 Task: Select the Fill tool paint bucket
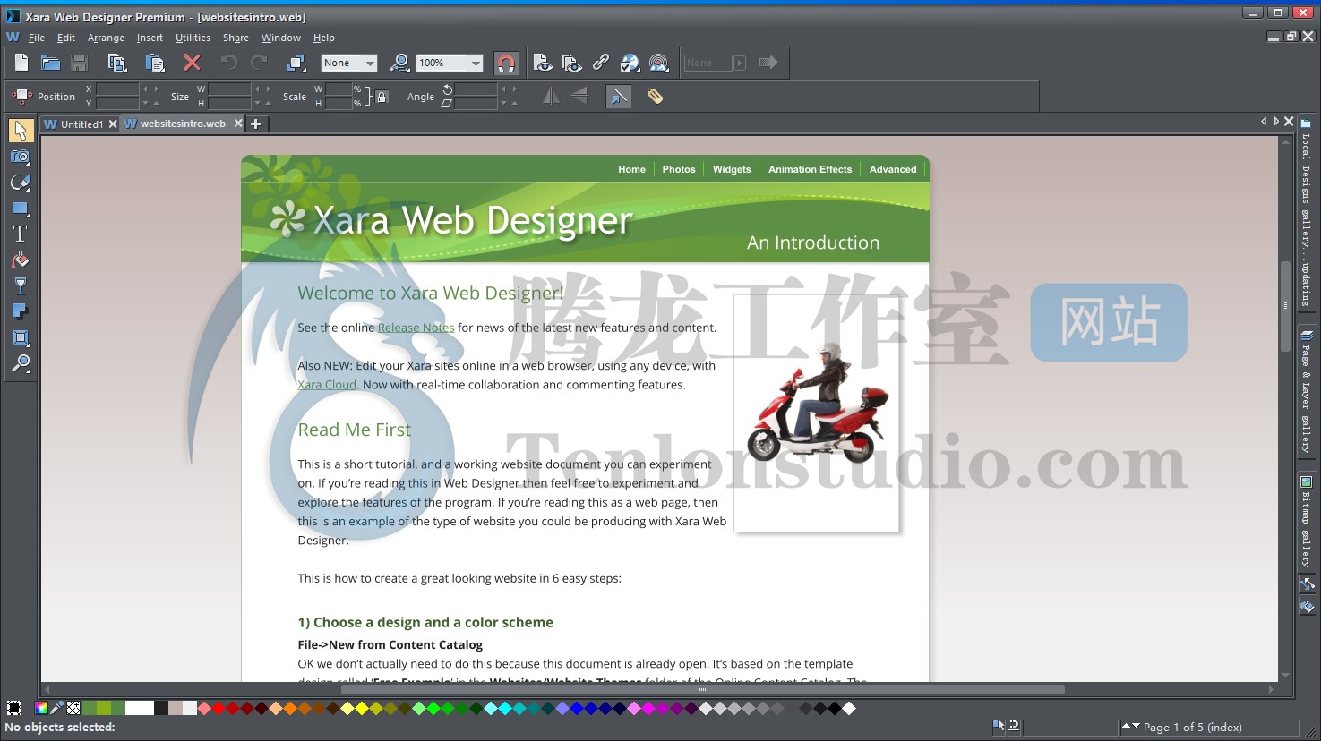coord(20,260)
